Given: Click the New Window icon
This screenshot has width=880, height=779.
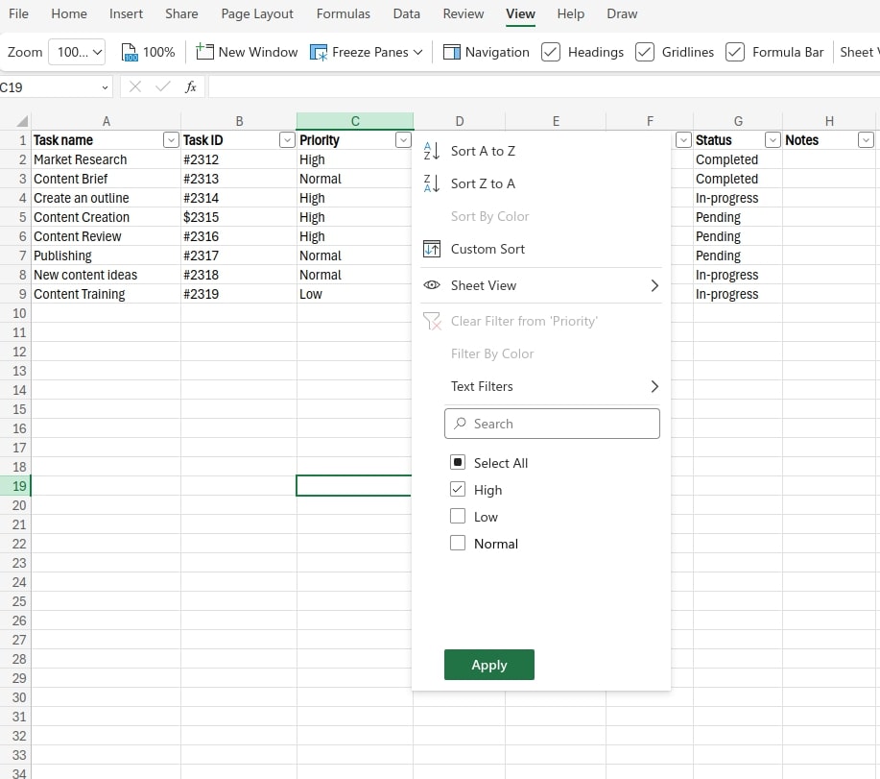Looking at the screenshot, I should [x=204, y=52].
